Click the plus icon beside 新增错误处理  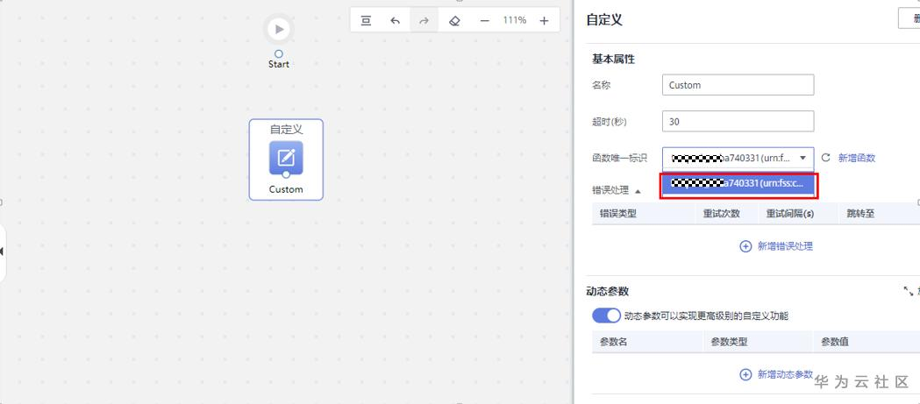[745, 246]
